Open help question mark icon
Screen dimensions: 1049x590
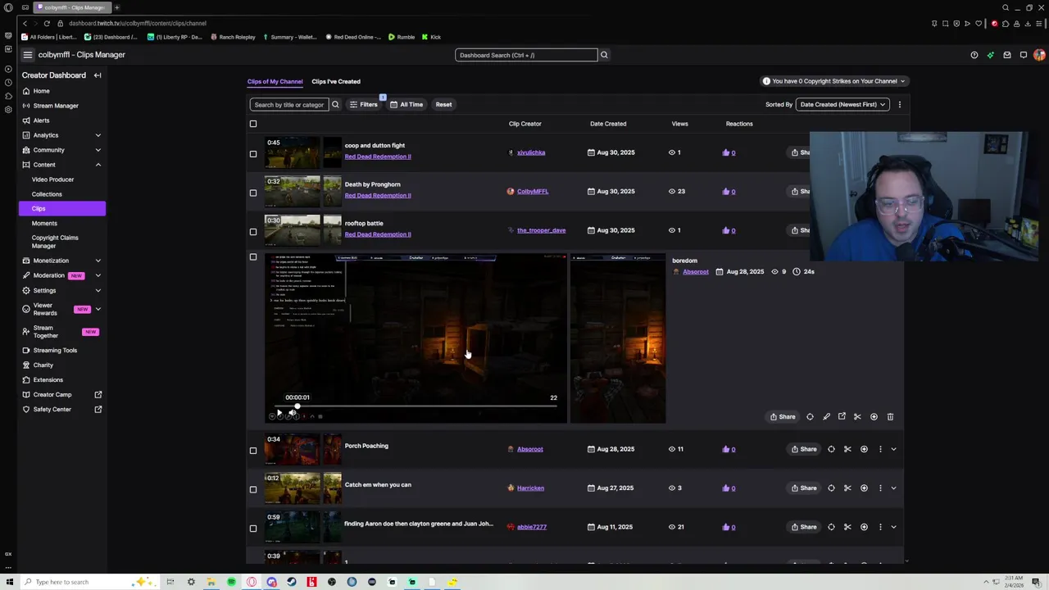974,55
